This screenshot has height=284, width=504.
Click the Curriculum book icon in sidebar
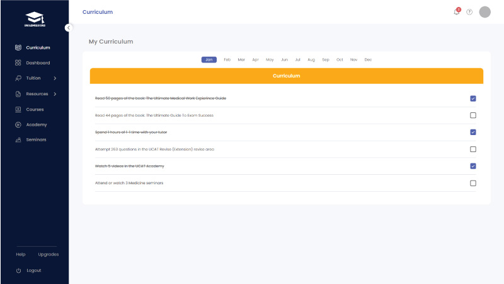18,48
